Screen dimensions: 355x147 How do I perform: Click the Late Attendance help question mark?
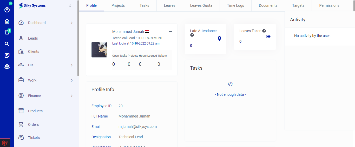point(192,35)
